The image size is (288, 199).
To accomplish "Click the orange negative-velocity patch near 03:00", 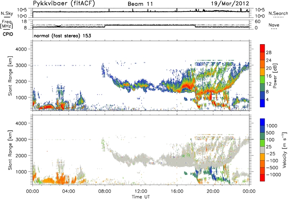I will (60, 179).
